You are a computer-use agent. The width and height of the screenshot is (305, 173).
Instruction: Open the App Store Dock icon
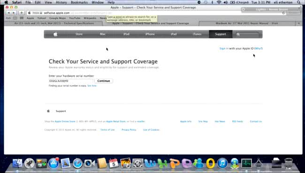[53, 163]
